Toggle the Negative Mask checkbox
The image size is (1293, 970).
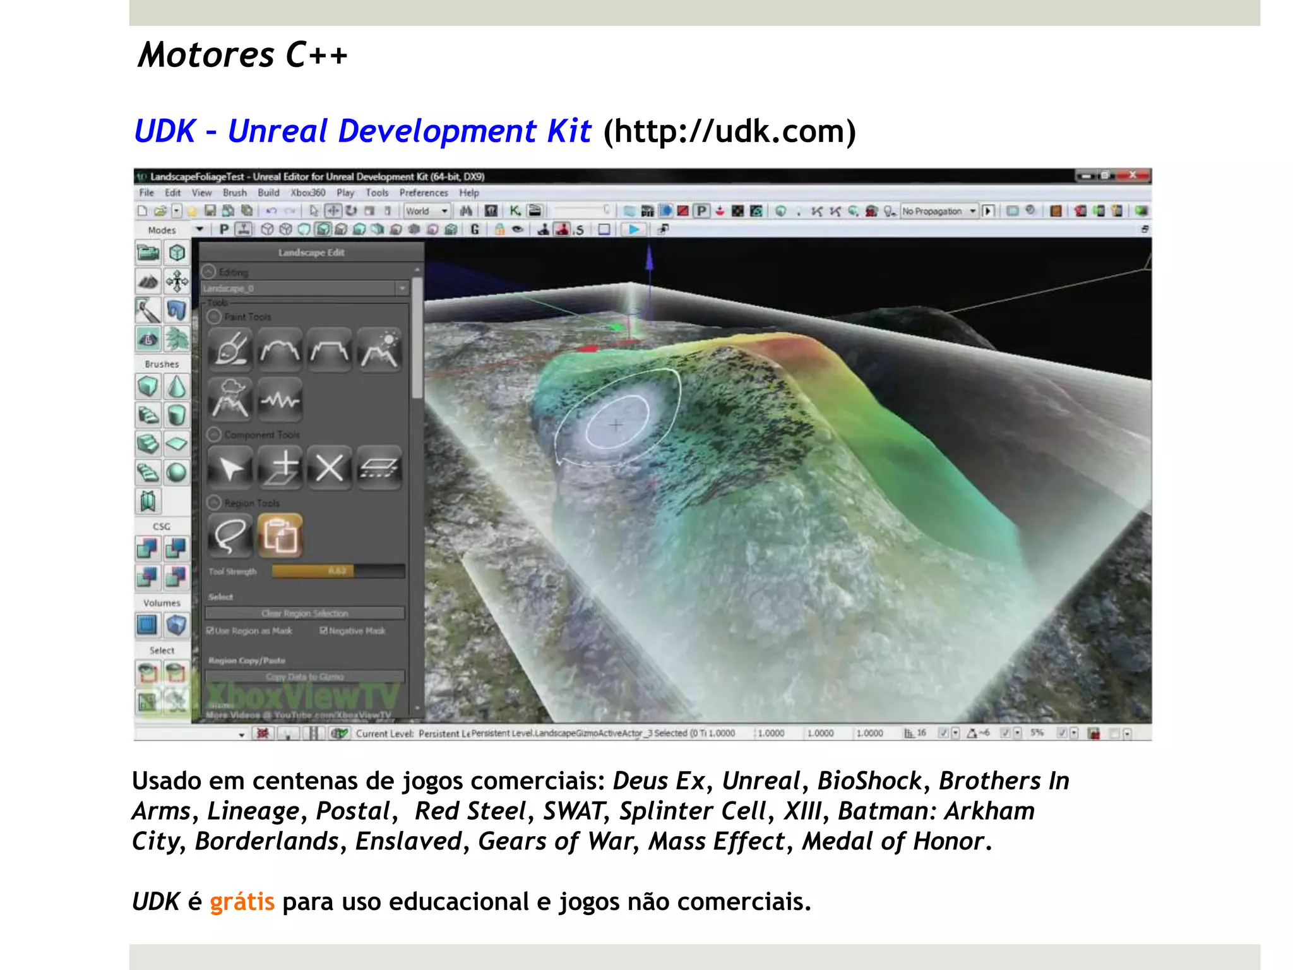[x=324, y=630]
